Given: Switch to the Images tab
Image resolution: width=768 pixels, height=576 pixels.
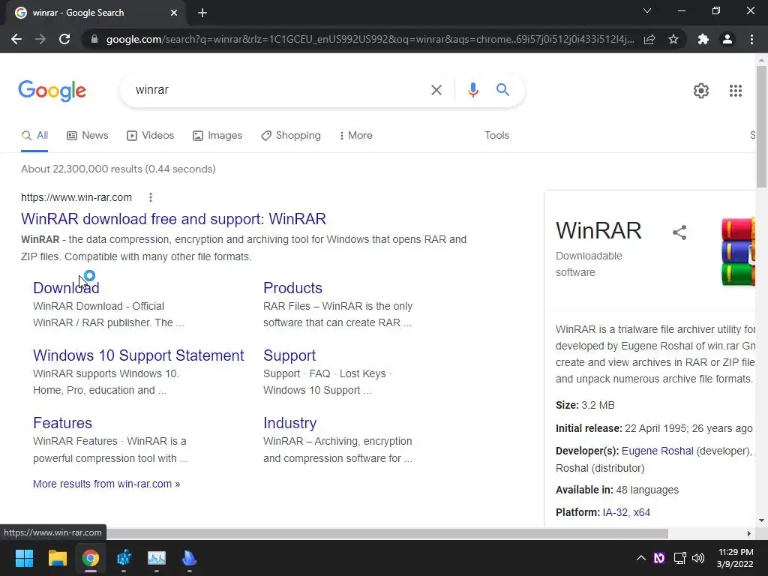Looking at the screenshot, I should (x=217, y=136).
